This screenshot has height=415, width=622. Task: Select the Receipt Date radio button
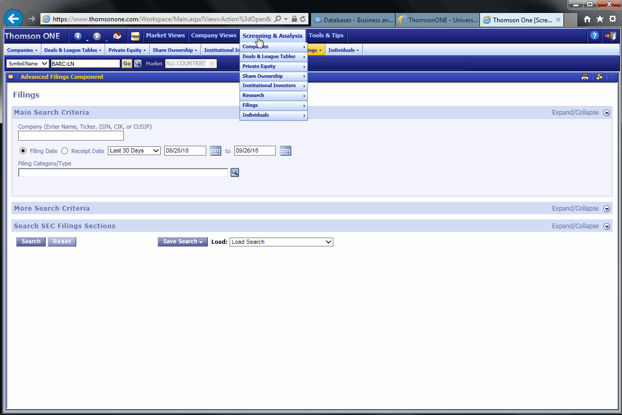point(64,151)
